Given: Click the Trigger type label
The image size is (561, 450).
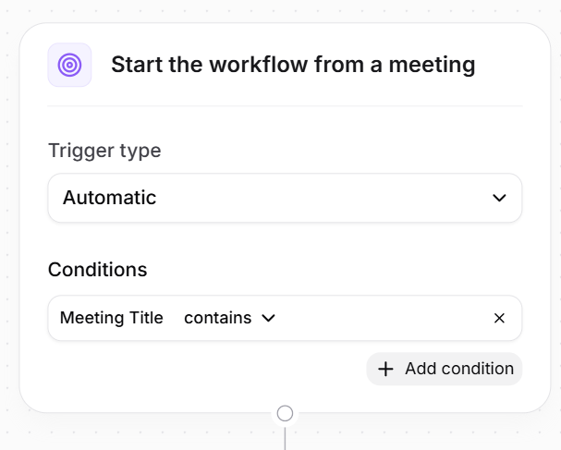Looking at the screenshot, I should [104, 151].
